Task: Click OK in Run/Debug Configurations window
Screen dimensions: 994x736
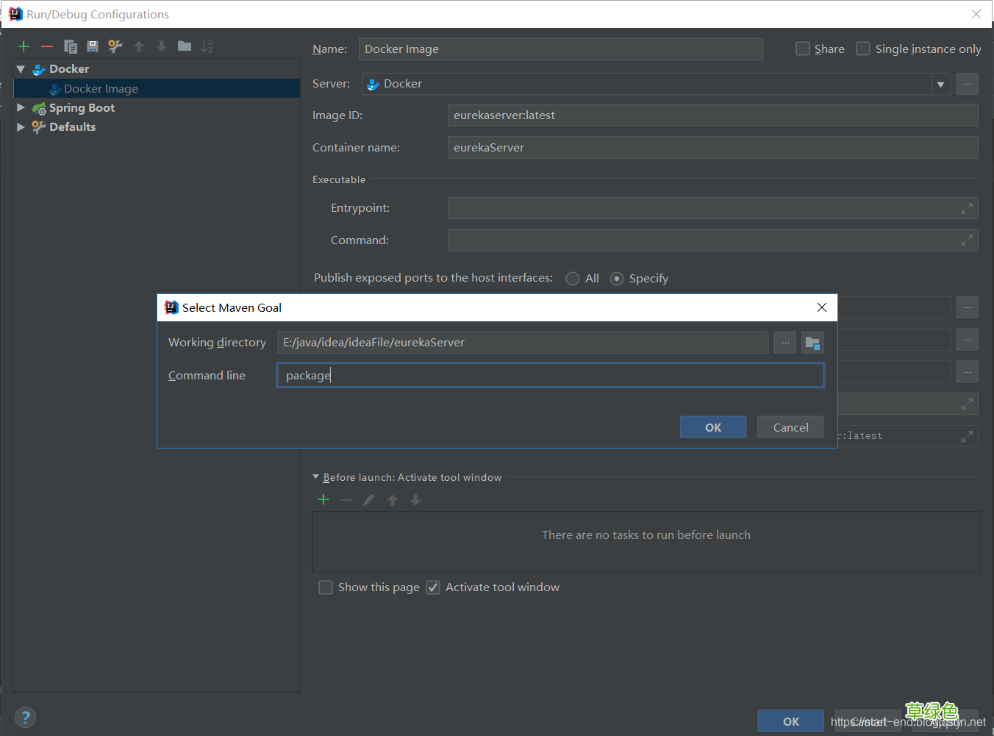Action: [x=791, y=721]
